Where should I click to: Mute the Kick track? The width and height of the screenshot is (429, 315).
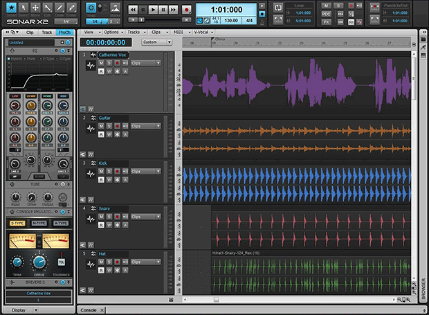click(101, 171)
